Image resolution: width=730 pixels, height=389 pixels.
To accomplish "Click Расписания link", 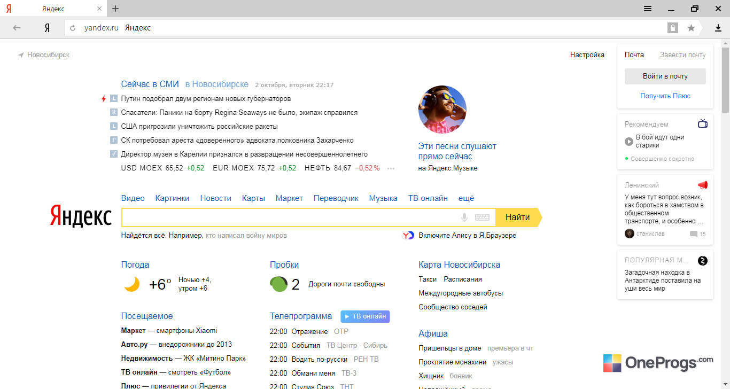I will [463, 279].
